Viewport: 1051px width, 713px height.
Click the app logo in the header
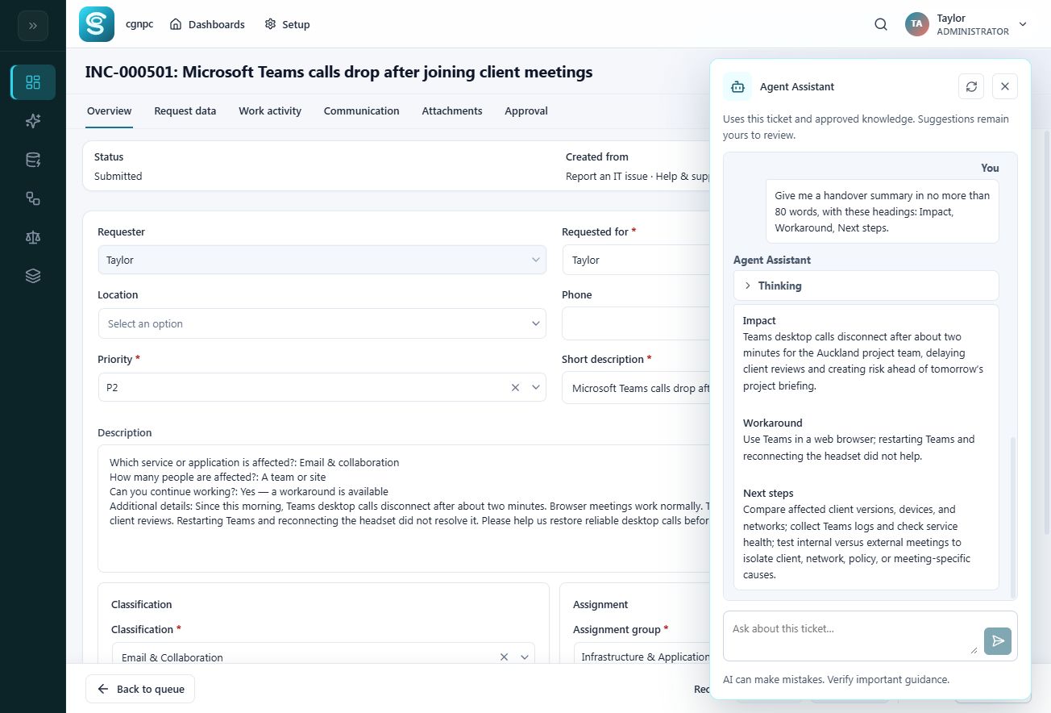97,24
